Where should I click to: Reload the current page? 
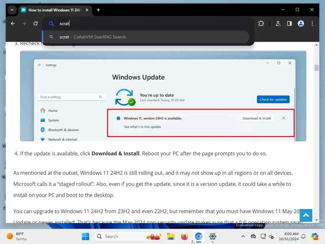tap(36, 24)
